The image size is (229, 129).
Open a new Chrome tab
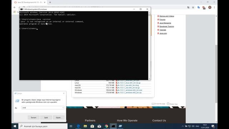[50, 3]
